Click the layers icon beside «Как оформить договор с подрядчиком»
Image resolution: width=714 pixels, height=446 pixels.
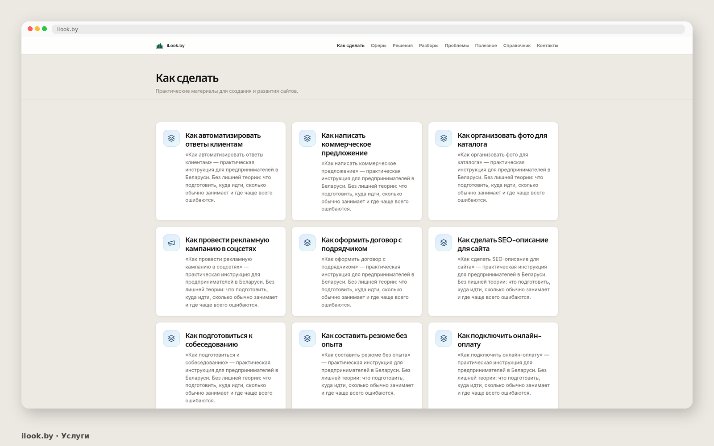pyautogui.click(x=307, y=243)
